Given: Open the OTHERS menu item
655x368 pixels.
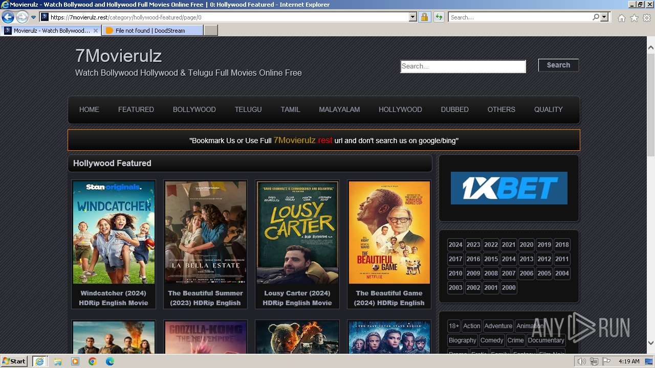Looking at the screenshot, I should coord(501,109).
